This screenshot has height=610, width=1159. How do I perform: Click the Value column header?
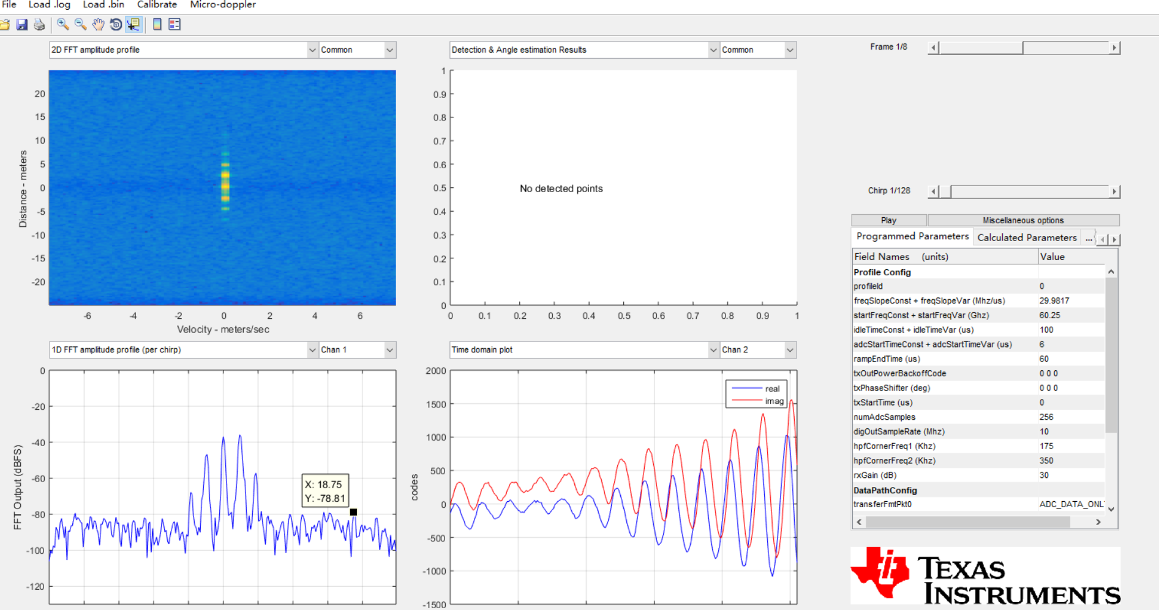1071,256
